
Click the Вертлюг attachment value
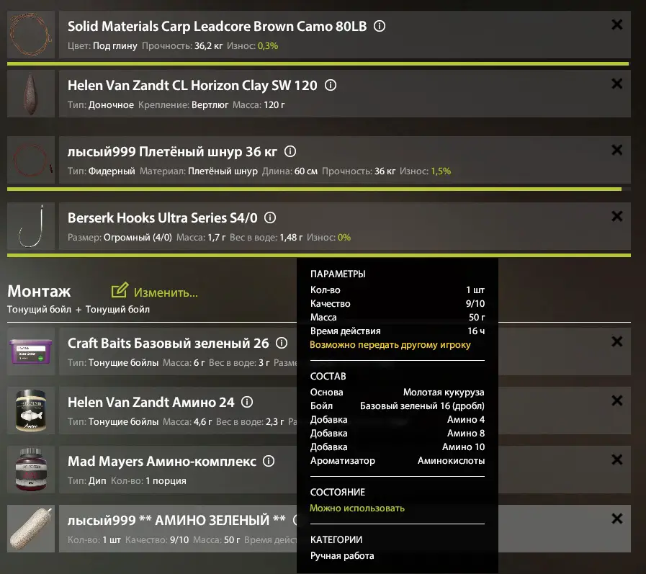pos(210,105)
